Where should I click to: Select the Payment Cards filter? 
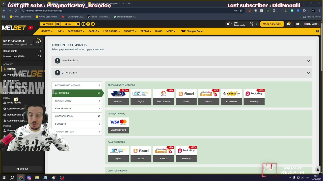(x=77, y=101)
